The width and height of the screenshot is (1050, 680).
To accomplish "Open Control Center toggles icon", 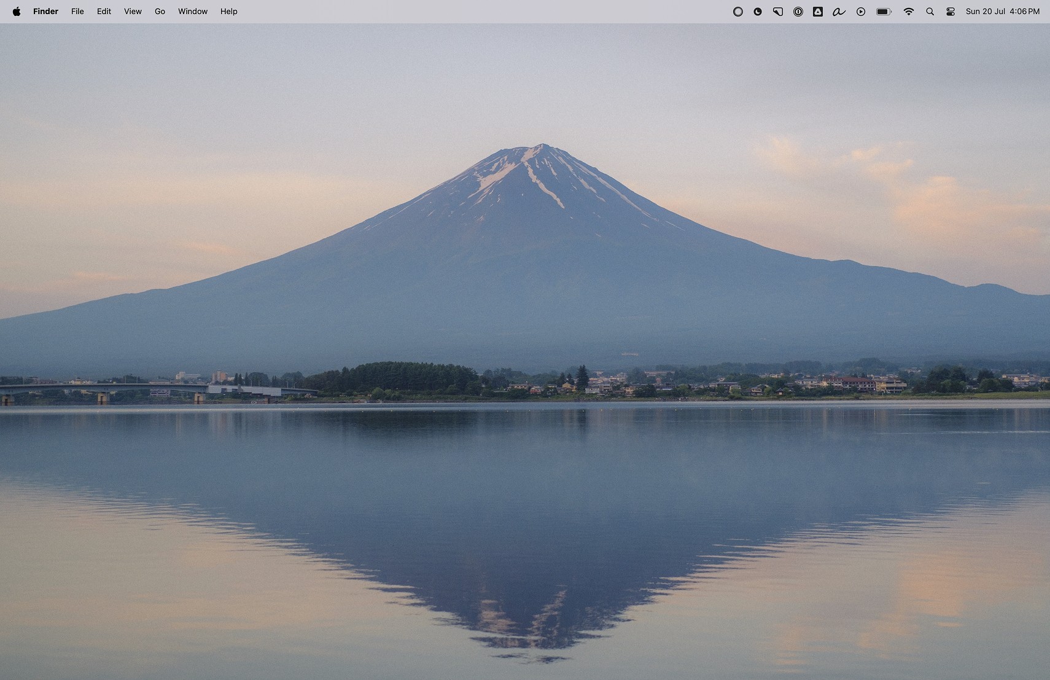I will click(x=951, y=12).
